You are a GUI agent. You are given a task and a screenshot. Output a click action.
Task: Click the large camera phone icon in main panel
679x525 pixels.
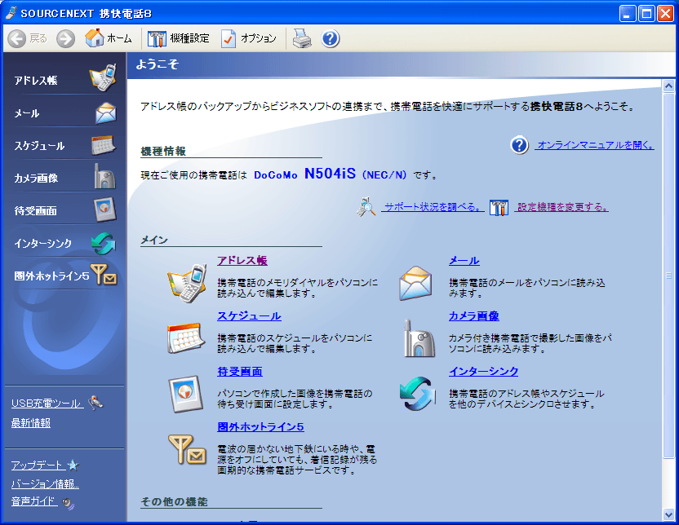click(x=419, y=338)
